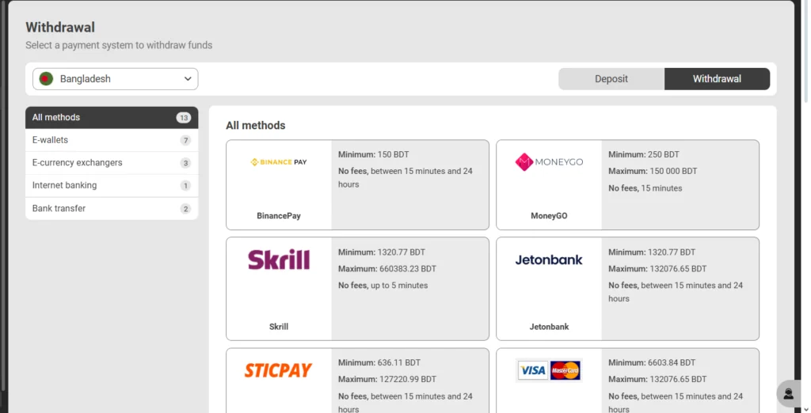Select the Withdrawal tab
Screen dimensions: 811x413
(x=717, y=79)
